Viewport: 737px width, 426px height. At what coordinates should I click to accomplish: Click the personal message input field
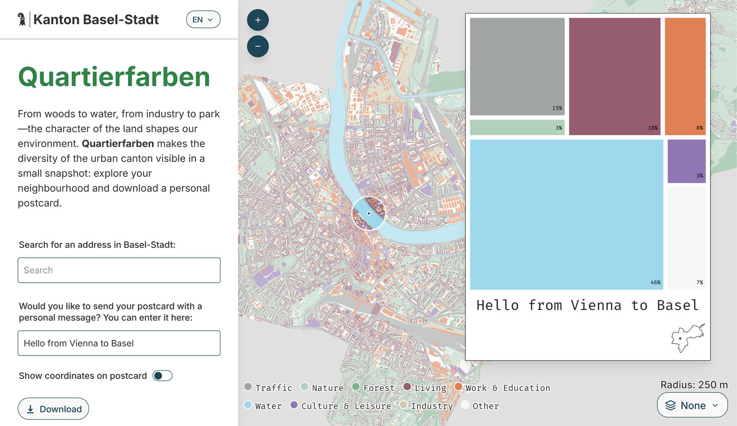coord(119,343)
